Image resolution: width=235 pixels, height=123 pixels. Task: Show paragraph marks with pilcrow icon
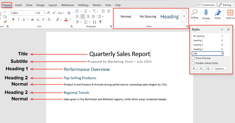(100, 22)
